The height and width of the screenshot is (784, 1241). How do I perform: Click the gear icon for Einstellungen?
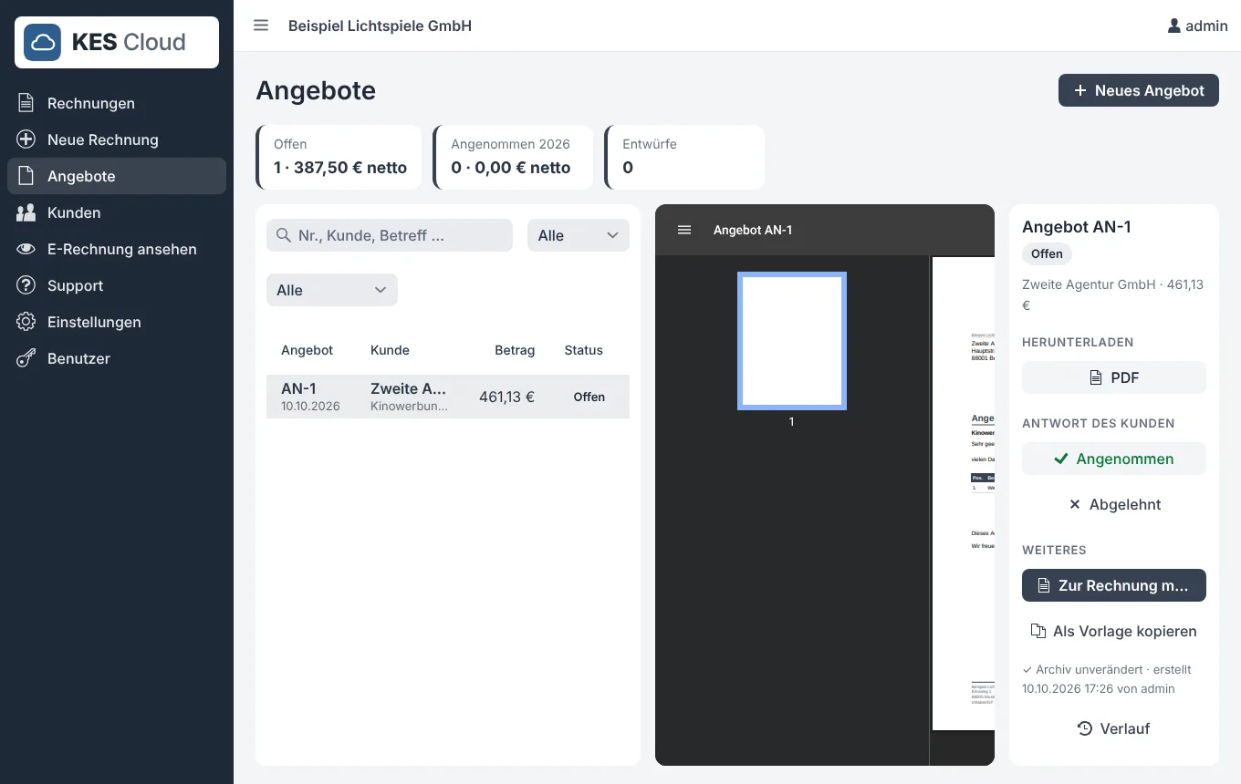pos(26,322)
